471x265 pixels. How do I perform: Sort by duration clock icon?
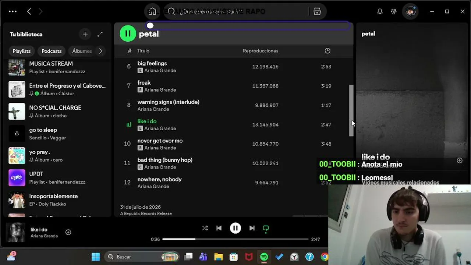click(x=327, y=51)
